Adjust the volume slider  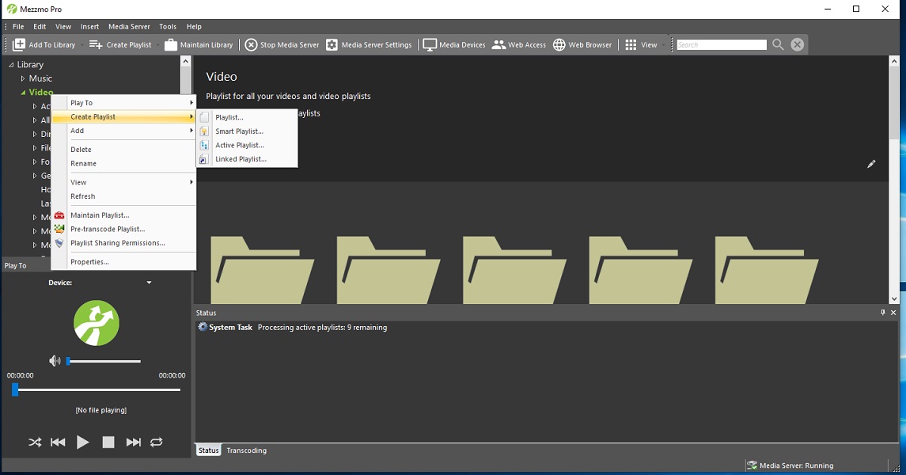click(x=104, y=361)
